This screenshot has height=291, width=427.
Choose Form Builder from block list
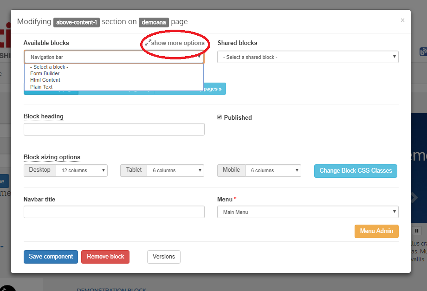point(45,73)
